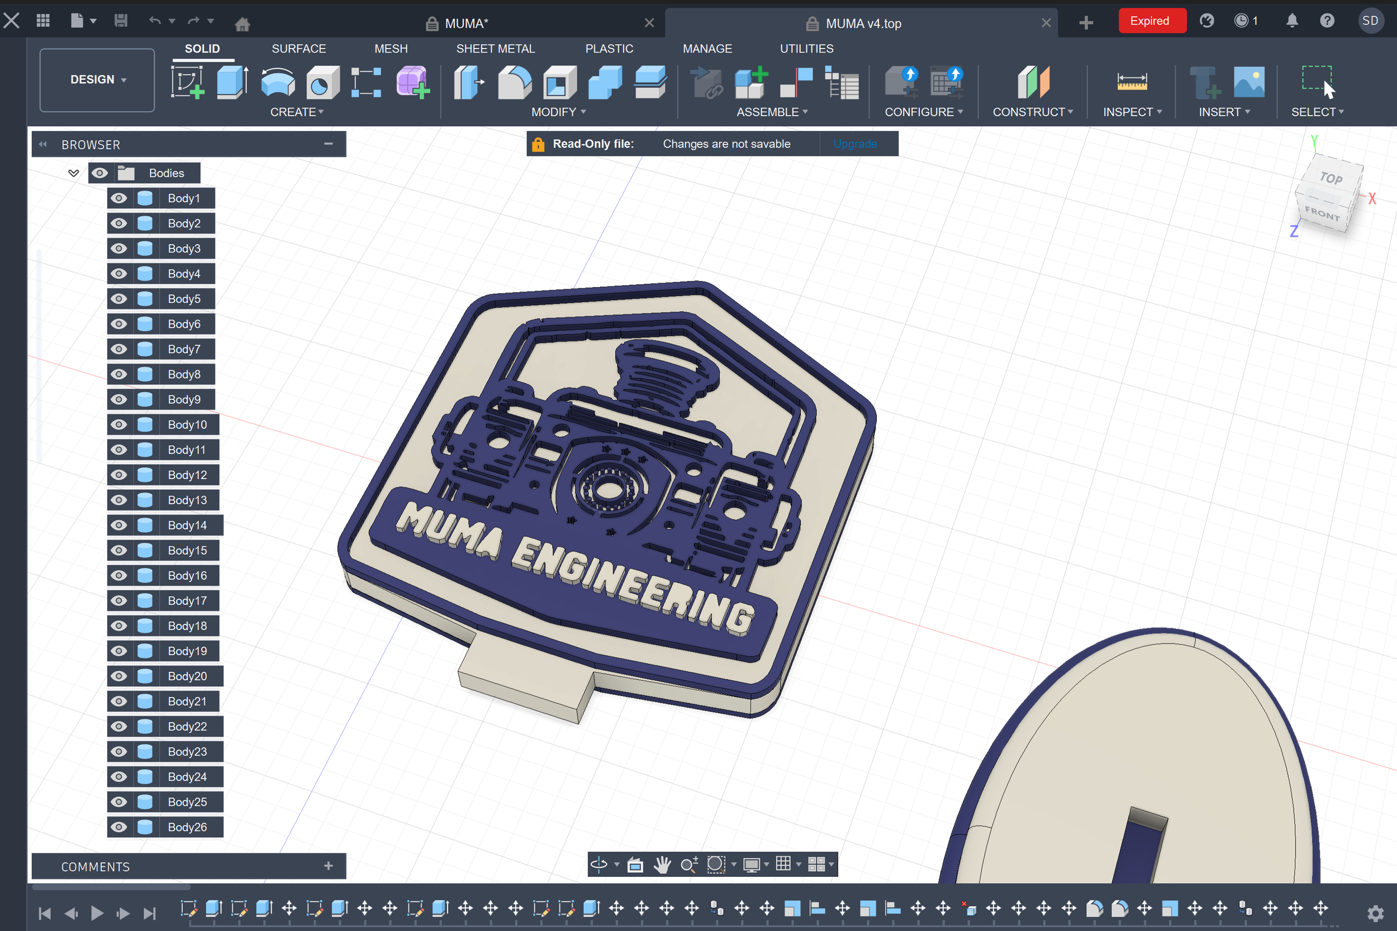
Task: Select the Extrude tool icon
Action: coord(232,82)
